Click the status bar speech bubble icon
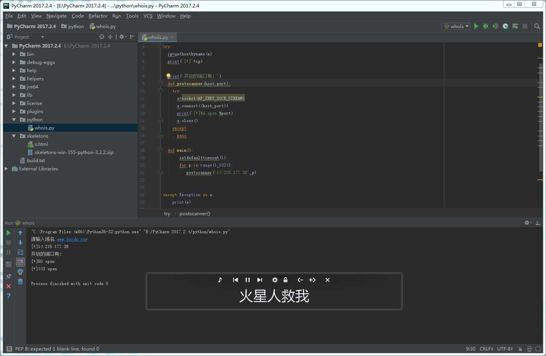546x356 pixels. coord(538,349)
